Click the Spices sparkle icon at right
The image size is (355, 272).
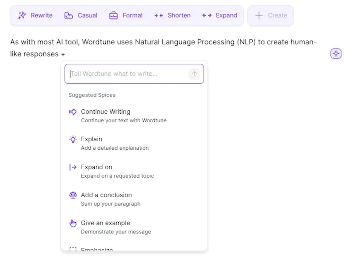point(336,54)
